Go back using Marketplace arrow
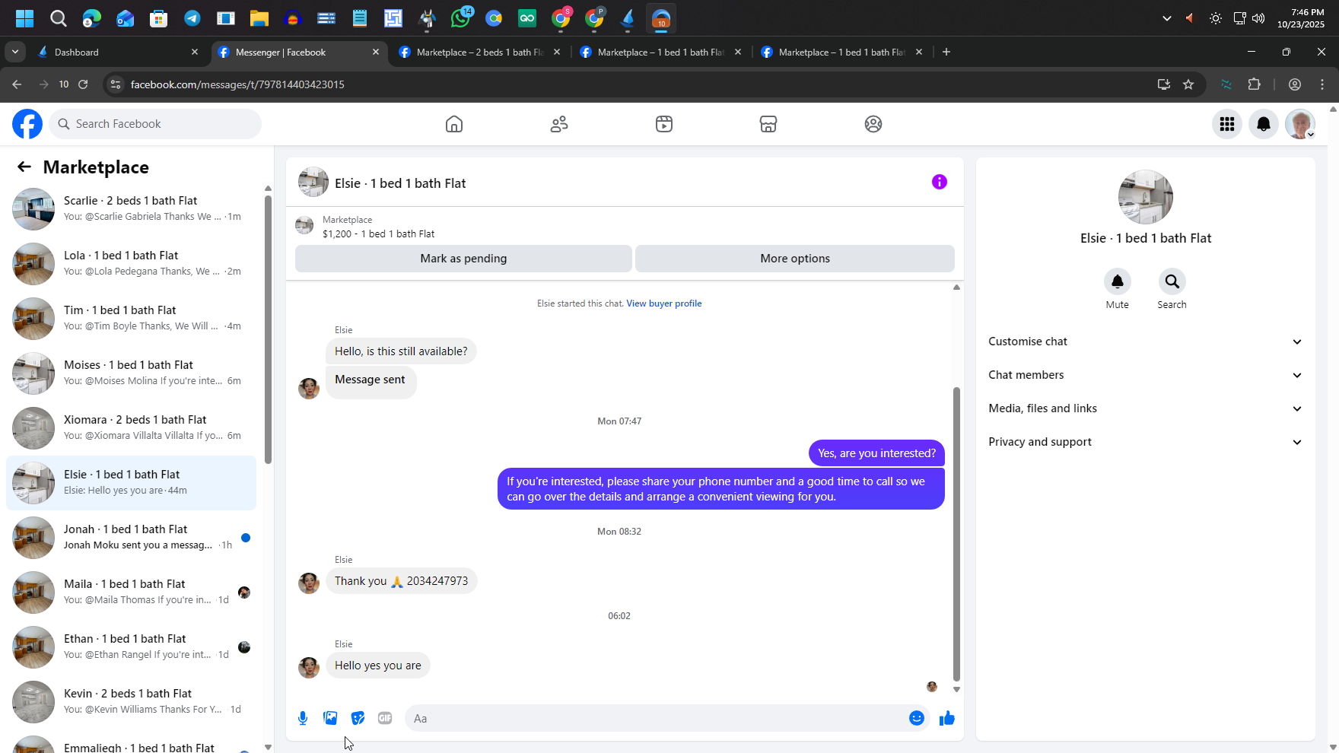 24,167
